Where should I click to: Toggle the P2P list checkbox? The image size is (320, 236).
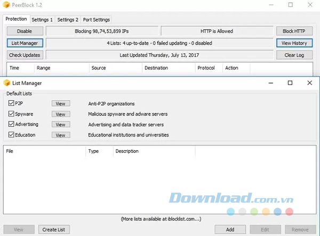point(11,103)
